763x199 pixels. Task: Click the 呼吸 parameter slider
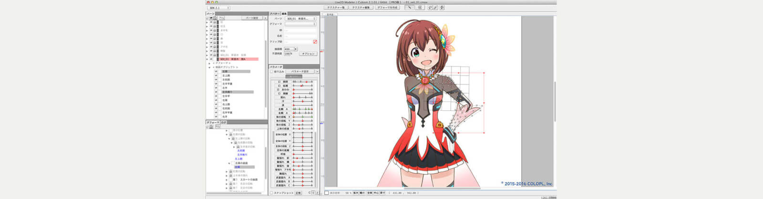(x=303, y=154)
